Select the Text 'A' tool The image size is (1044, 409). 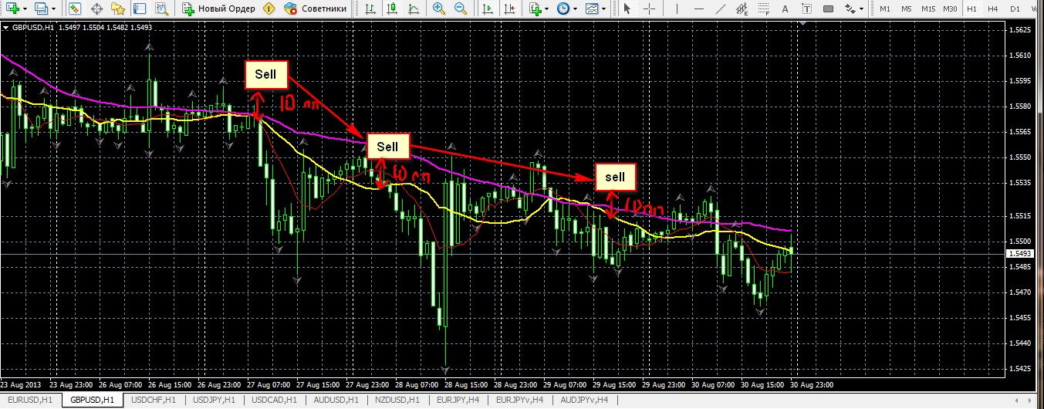(785, 9)
